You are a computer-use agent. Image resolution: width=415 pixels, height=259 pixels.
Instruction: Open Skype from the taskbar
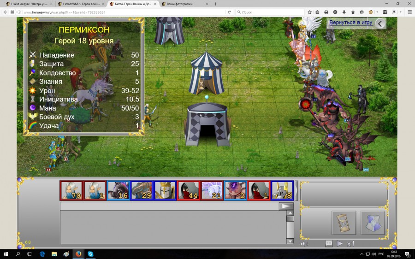(x=90, y=254)
